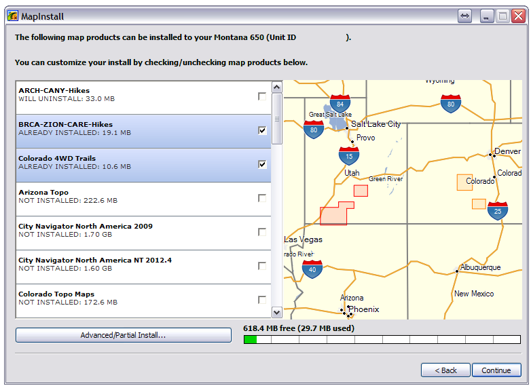531x388 pixels.
Task: Click the MapInstall app icon in title bar
Action: pos(12,16)
